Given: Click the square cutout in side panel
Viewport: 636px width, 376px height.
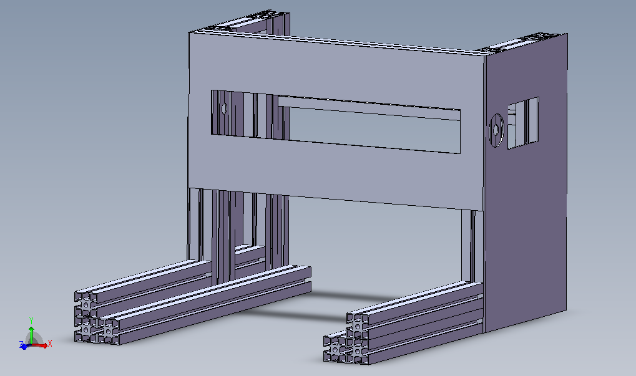Looking at the screenshot, I should (x=523, y=122).
